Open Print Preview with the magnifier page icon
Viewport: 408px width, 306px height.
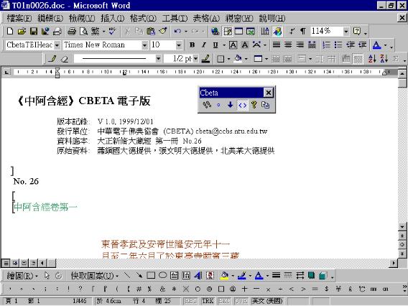83,32
